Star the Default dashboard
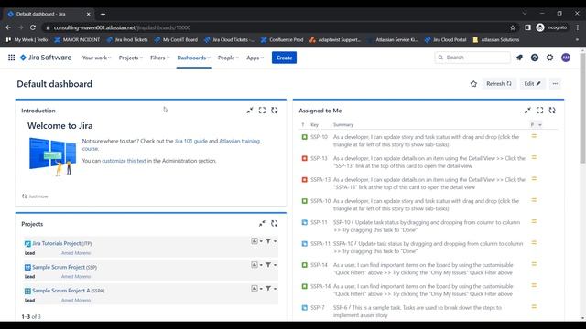 click(473, 84)
